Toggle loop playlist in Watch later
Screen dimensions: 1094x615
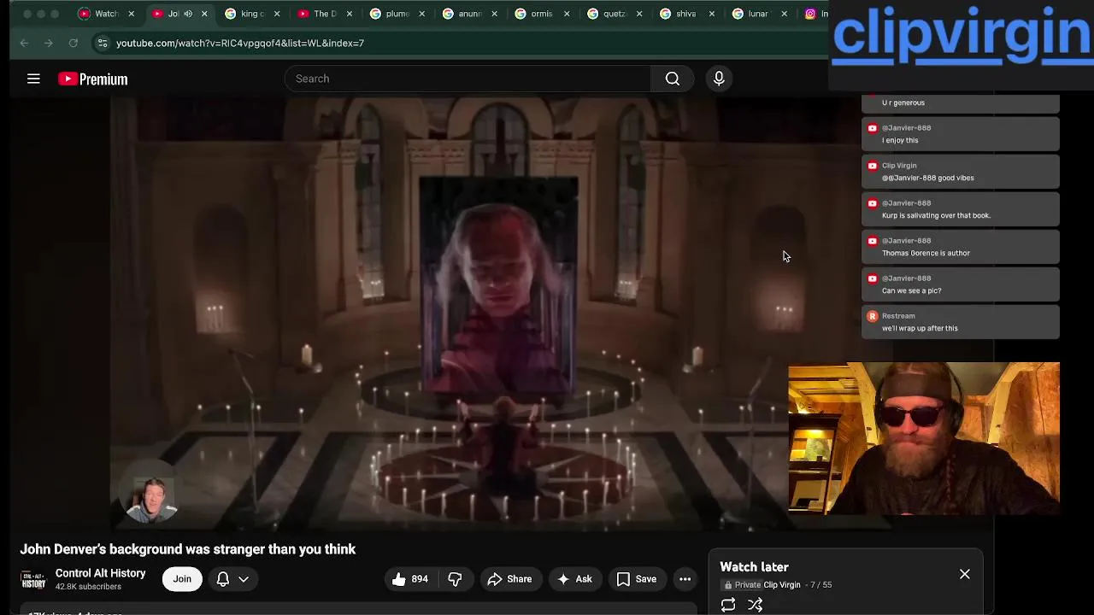click(728, 605)
